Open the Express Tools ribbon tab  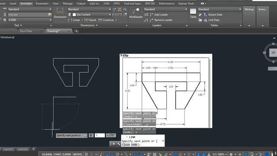(186, 3)
